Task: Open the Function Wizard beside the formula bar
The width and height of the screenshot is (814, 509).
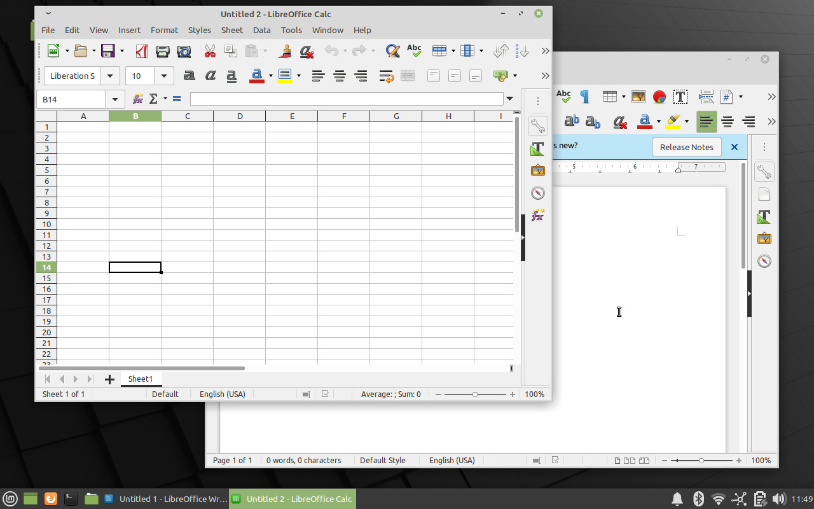Action: pos(137,99)
